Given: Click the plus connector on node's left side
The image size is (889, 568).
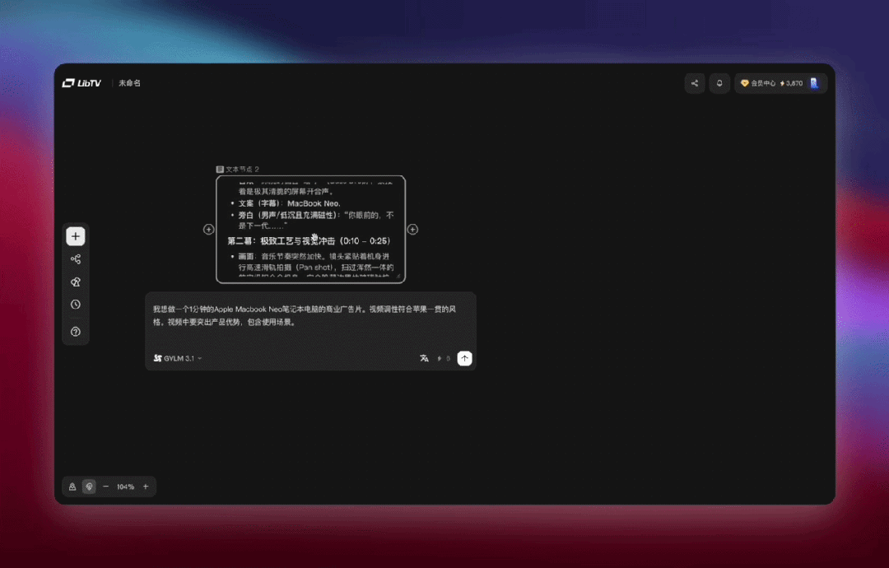Looking at the screenshot, I should coord(209,230).
